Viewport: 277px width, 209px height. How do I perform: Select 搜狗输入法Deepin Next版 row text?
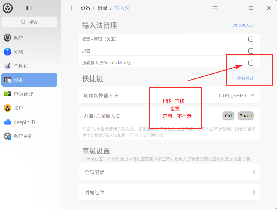107,63
